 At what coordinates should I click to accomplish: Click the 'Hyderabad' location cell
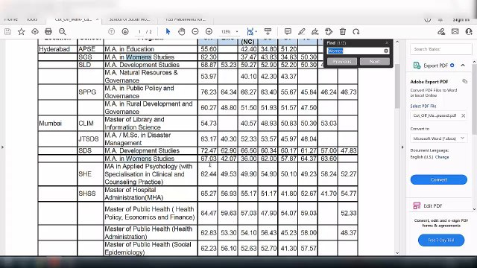pos(57,49)
